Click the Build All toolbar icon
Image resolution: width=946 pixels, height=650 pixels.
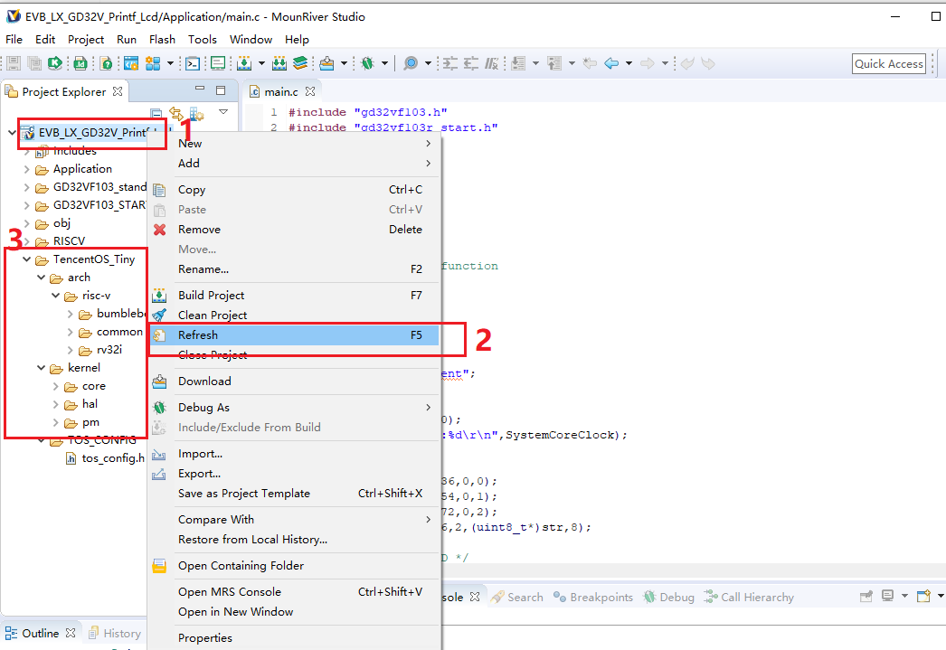(279, 63)
